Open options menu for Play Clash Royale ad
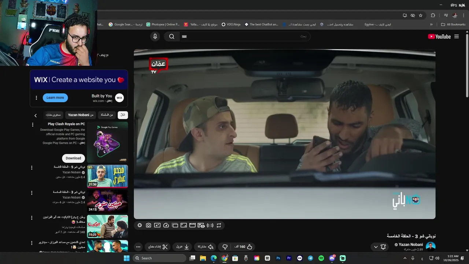This screenshot has width=469, height=264. click(33, 125)
